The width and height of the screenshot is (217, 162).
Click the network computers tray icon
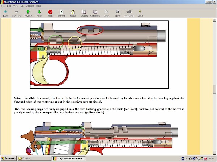click(194, 159)
